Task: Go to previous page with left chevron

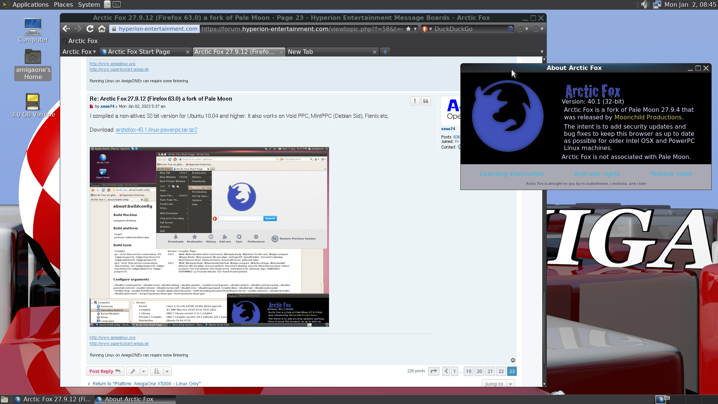Action: tap(446, 371)
